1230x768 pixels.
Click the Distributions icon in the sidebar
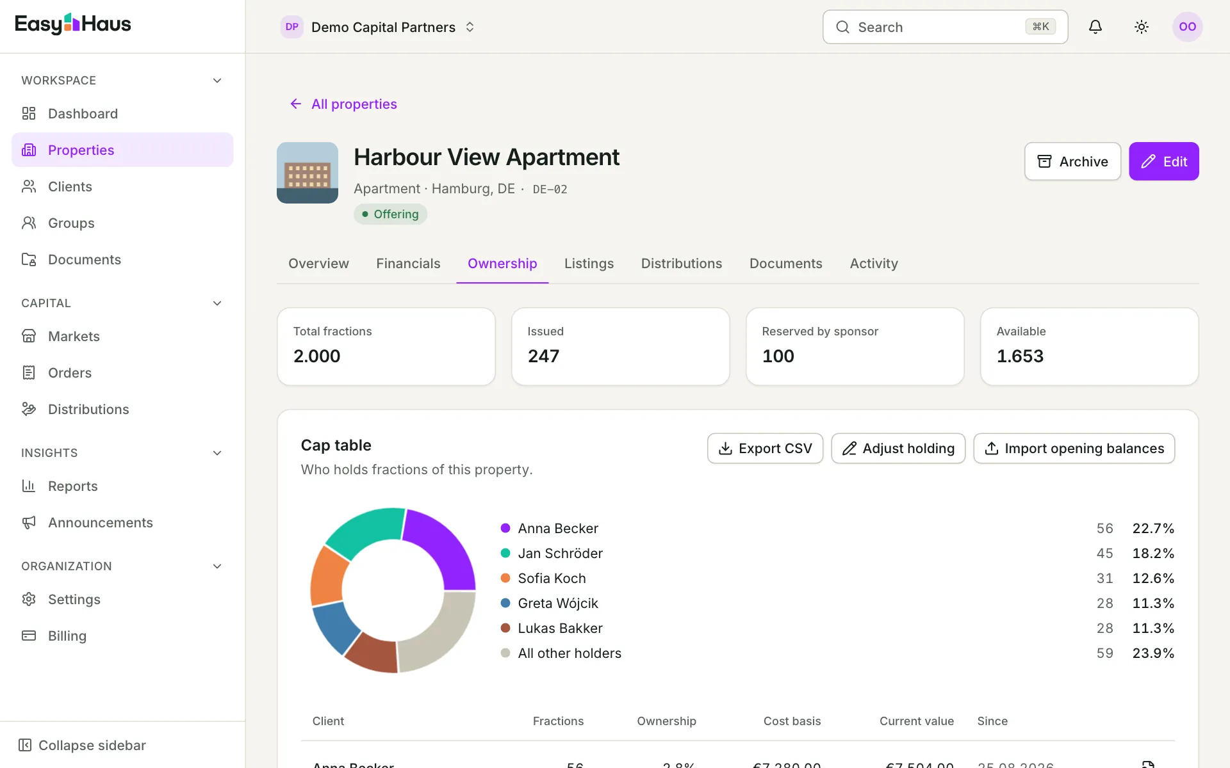[x=29, y=409]
